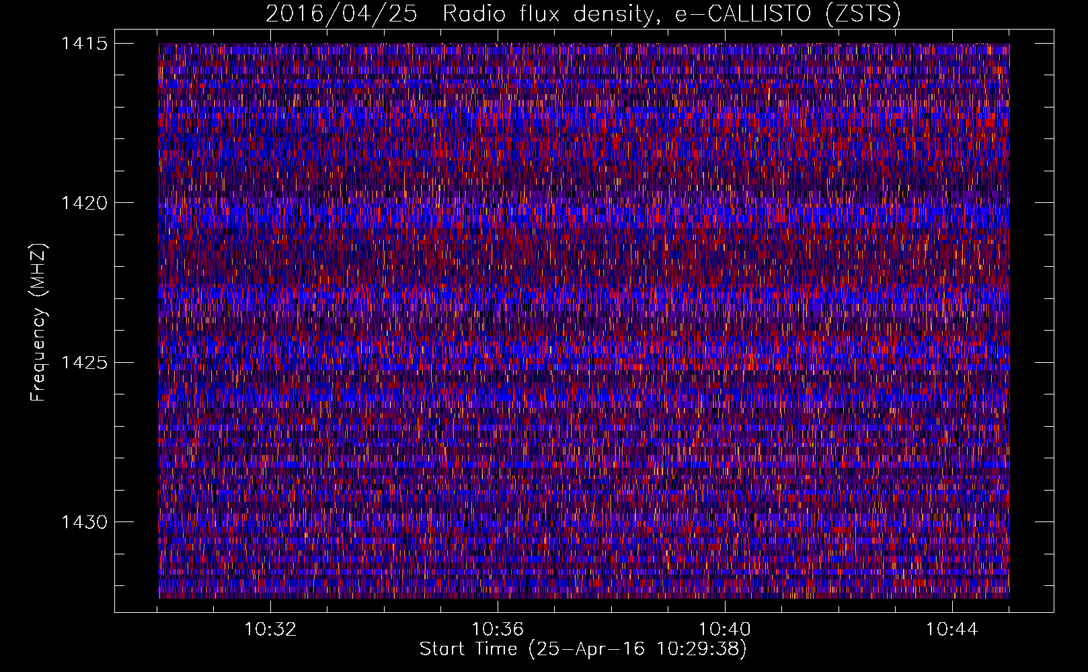Select the 1420 frequency axis label
This screenshot has height=672, width=1088.
(x=84, y=203)
